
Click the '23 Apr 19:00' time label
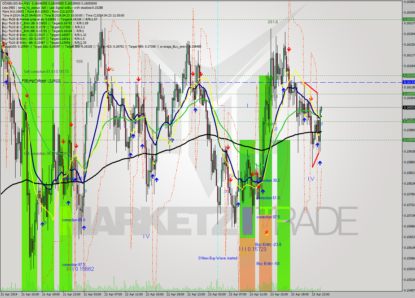(300, 294)
